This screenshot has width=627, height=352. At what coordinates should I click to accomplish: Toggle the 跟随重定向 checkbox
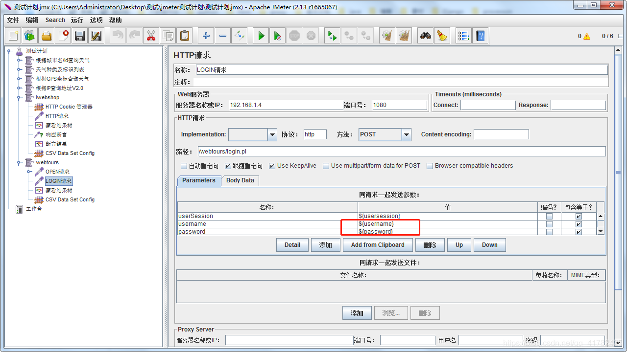click(x=228, y=166)
